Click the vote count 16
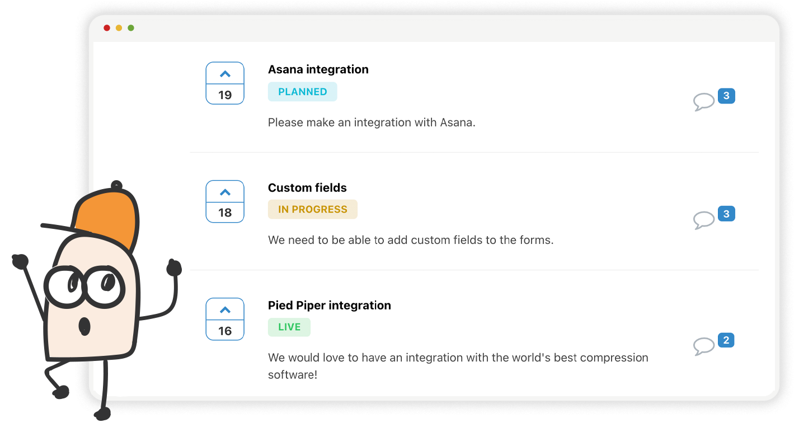Screen dimensions: 794x432 click(225, 331)
